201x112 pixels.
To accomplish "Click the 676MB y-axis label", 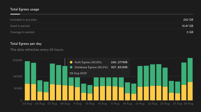I will [17, 60].
